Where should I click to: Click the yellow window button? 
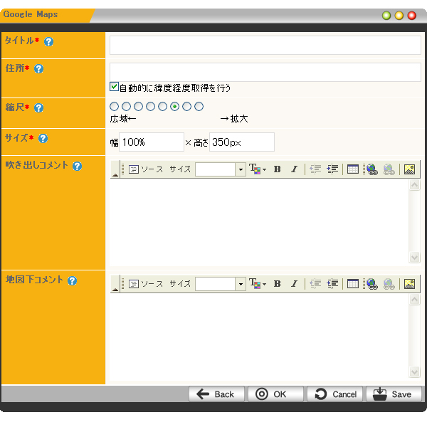click(x=399, y=16)
